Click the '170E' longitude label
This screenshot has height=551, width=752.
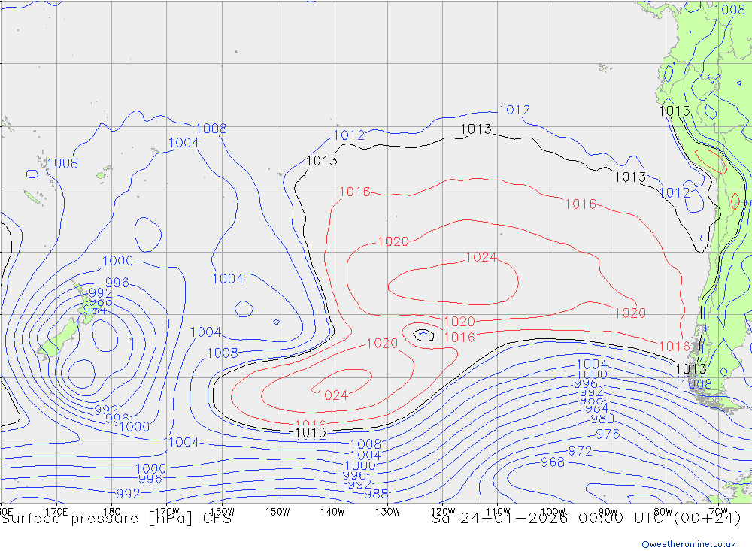(x=57, y=512)
